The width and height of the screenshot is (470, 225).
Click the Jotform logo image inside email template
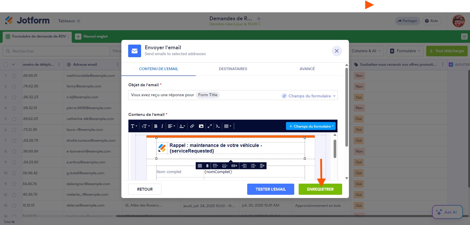[x=162, y=148]
